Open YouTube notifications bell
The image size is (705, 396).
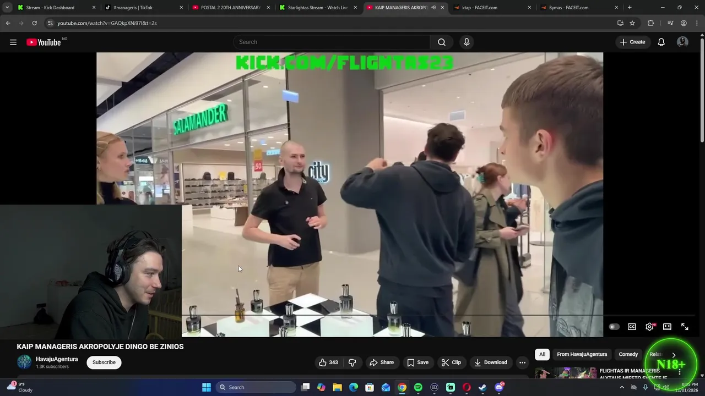point(661,42)
